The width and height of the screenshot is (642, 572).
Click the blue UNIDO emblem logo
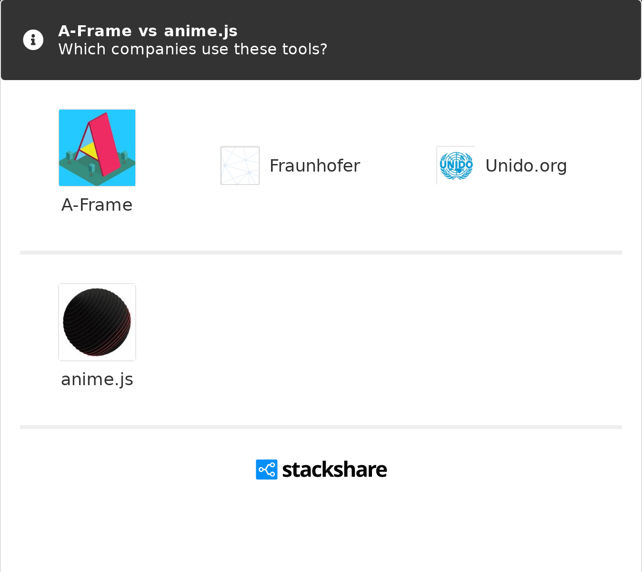[x=456, y=165]
